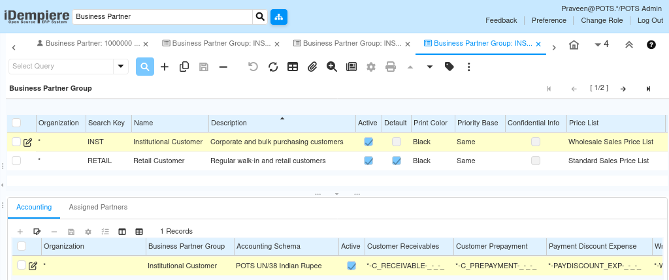Open the Select Query dropdown arrow
The width and height of the screenshot is (669, 280).
[x=121, y=66]
